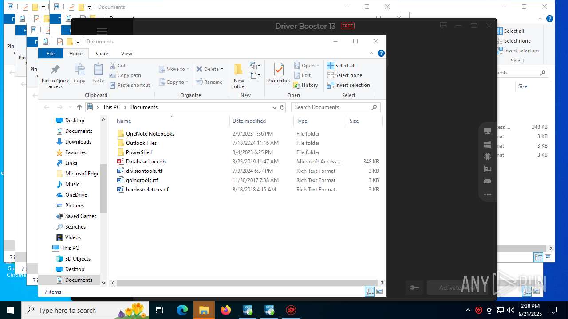Switch to details view layout icon

coord(370,292)
